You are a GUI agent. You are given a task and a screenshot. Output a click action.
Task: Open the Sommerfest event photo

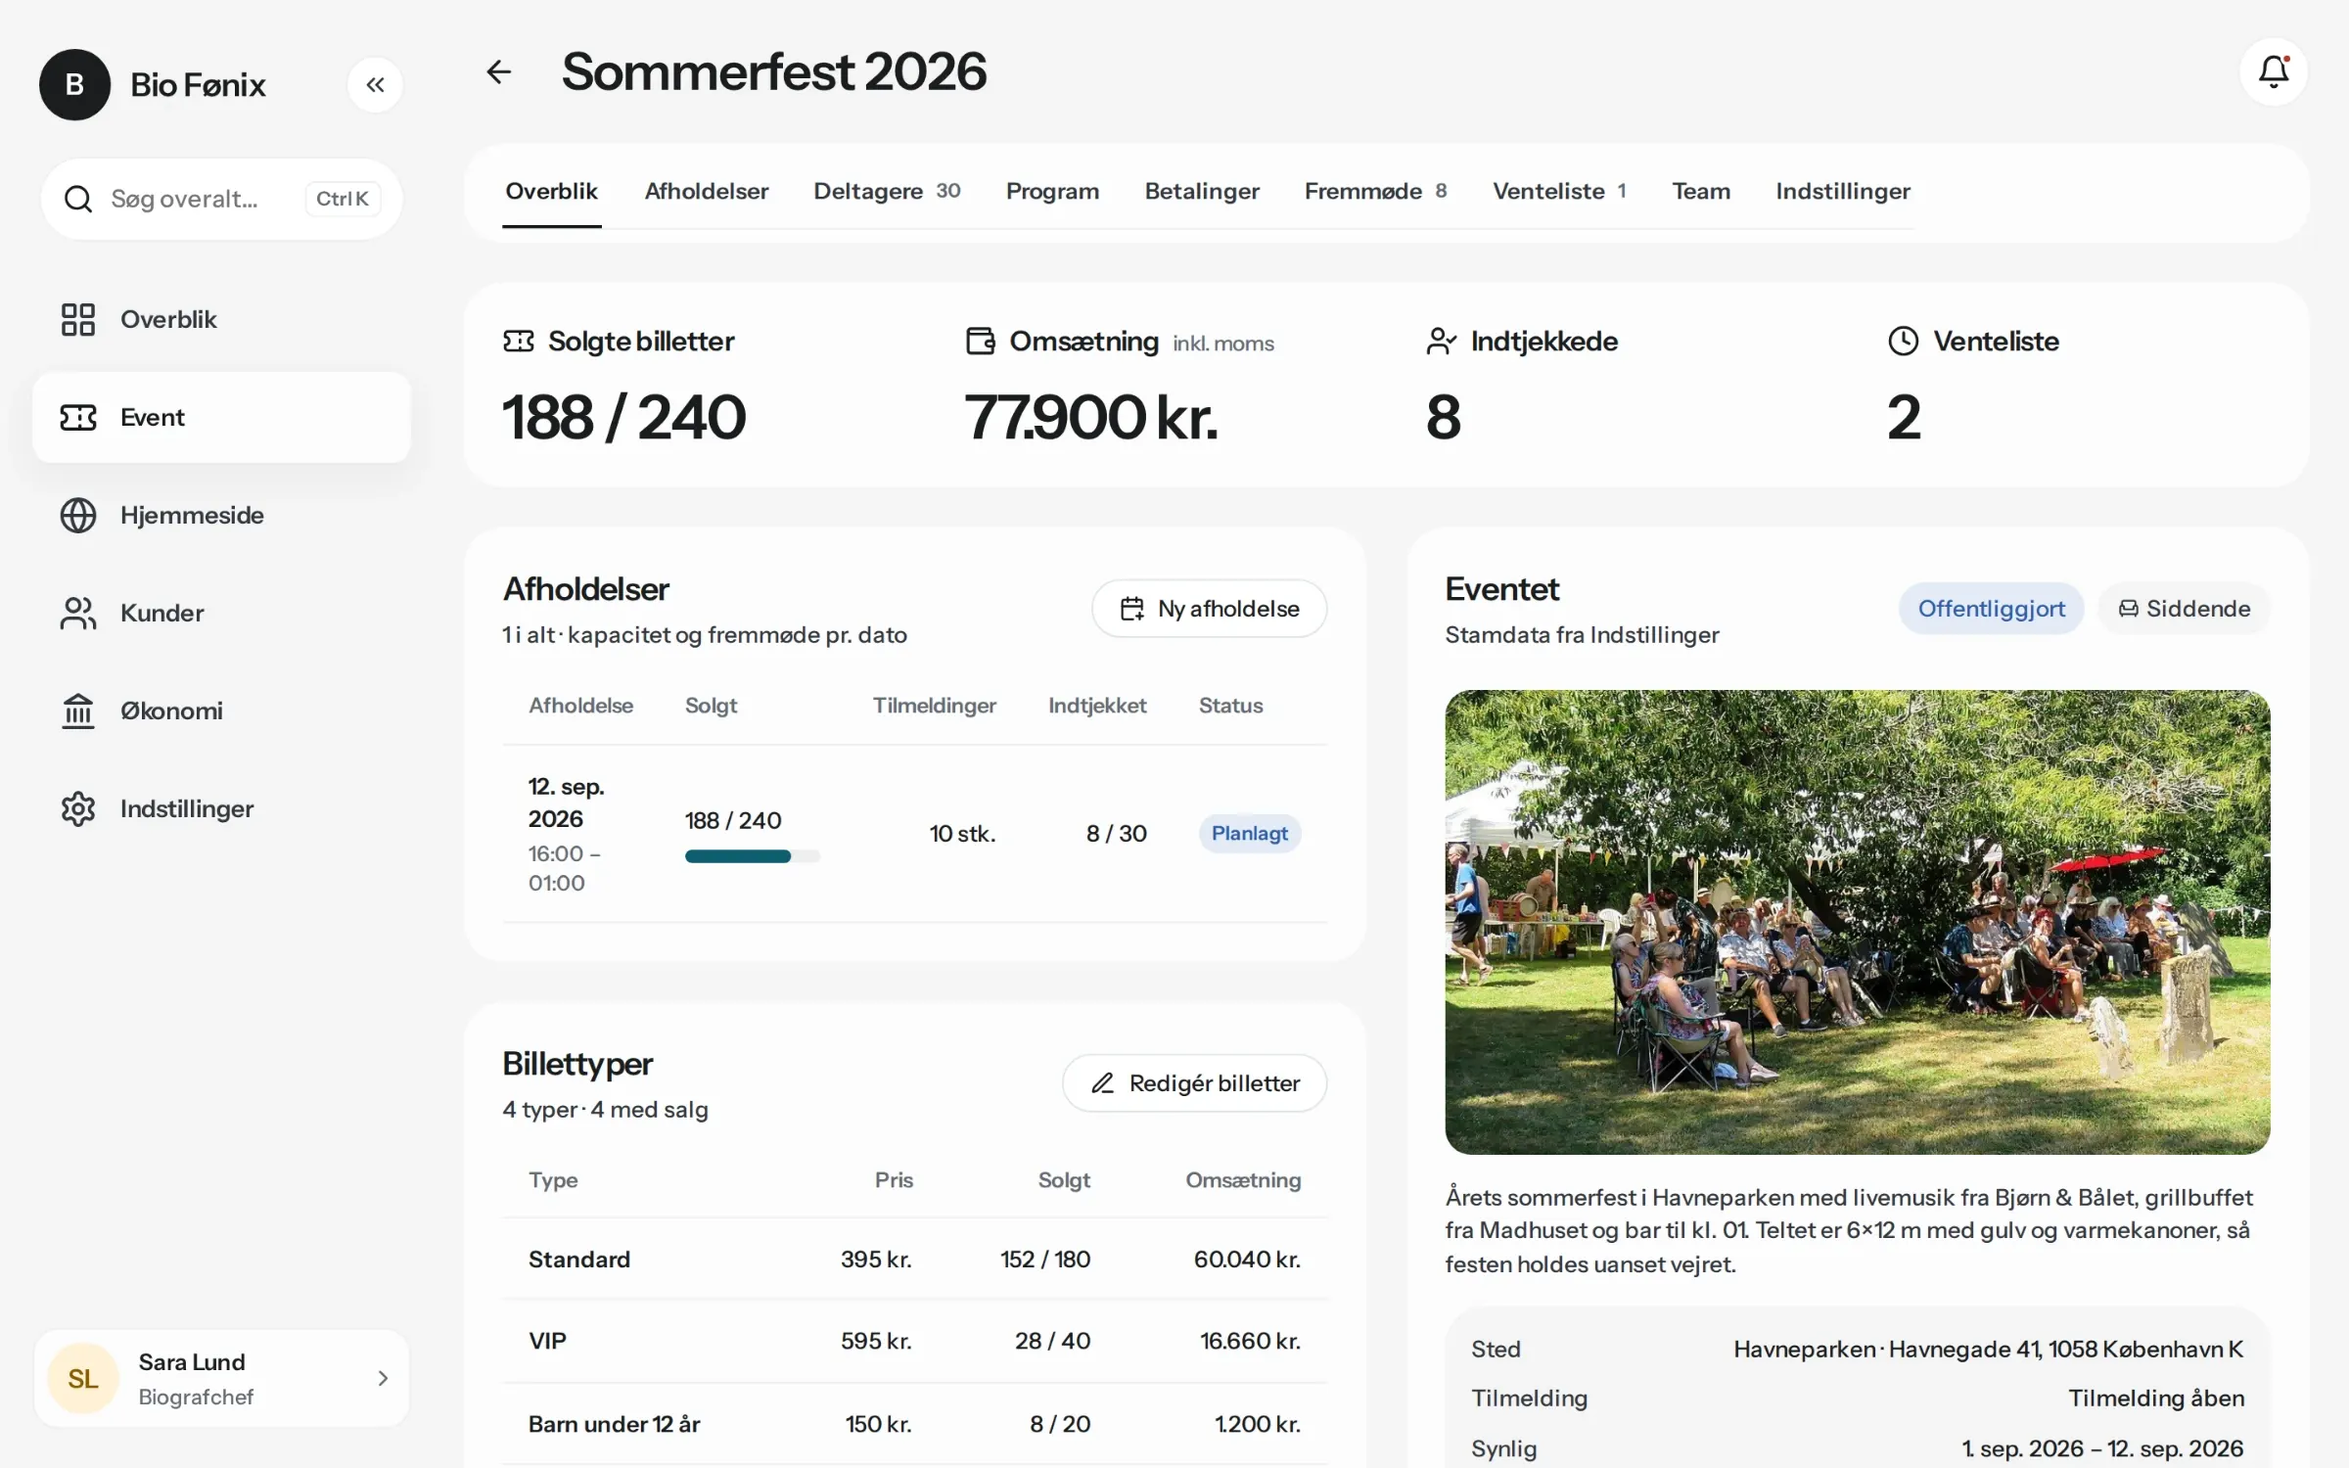pos(1858,922)
